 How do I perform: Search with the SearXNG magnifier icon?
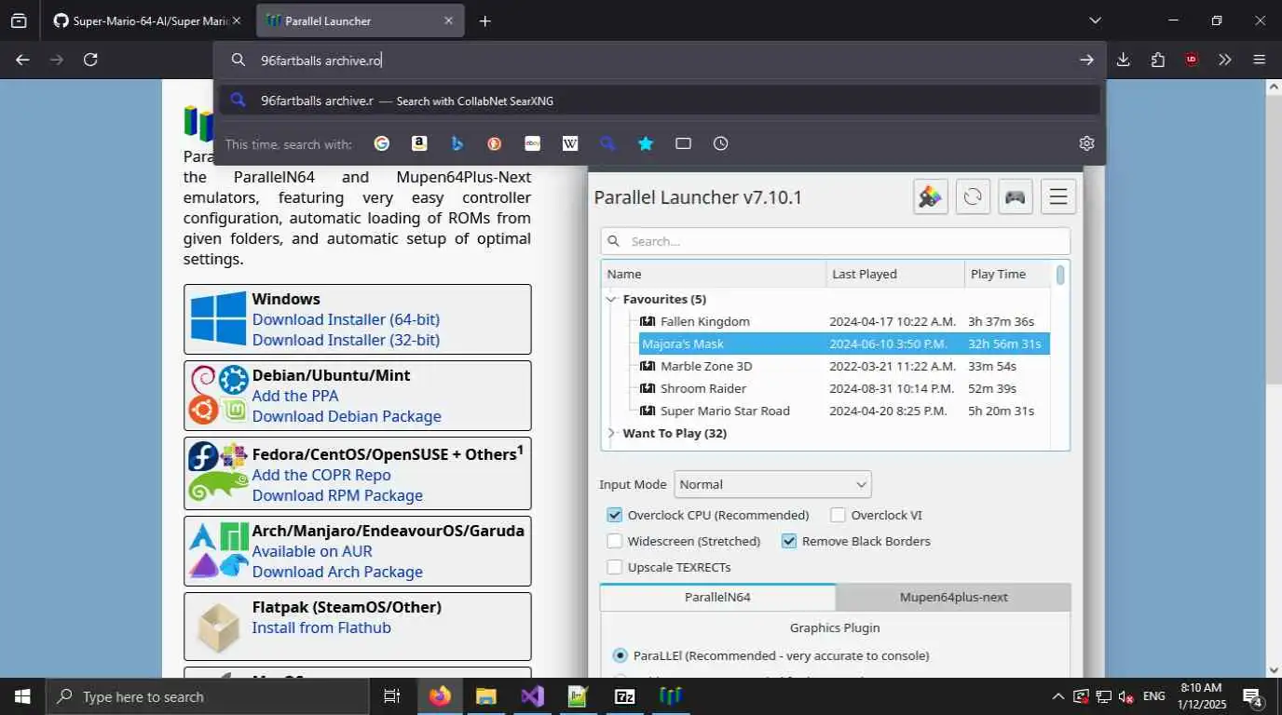607,143
